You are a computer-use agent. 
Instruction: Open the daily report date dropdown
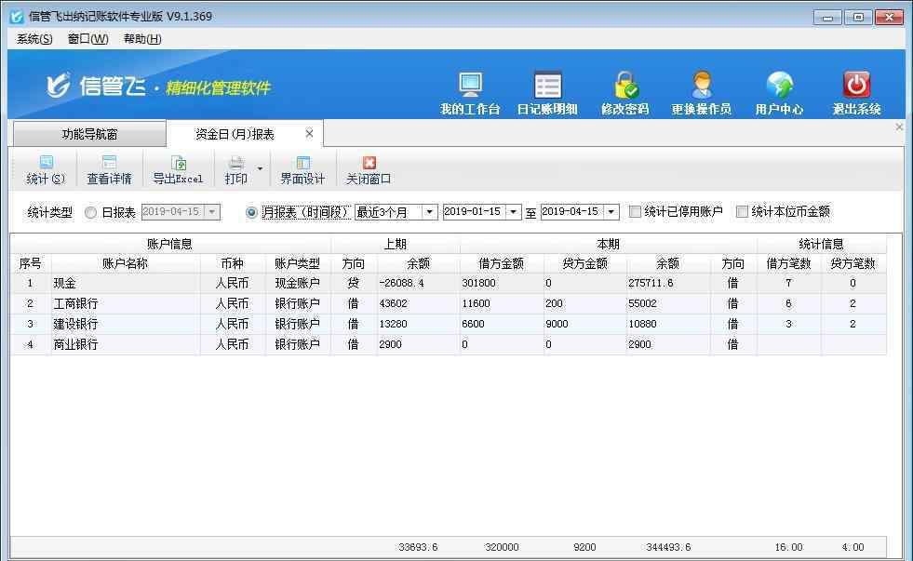point(212,211)
